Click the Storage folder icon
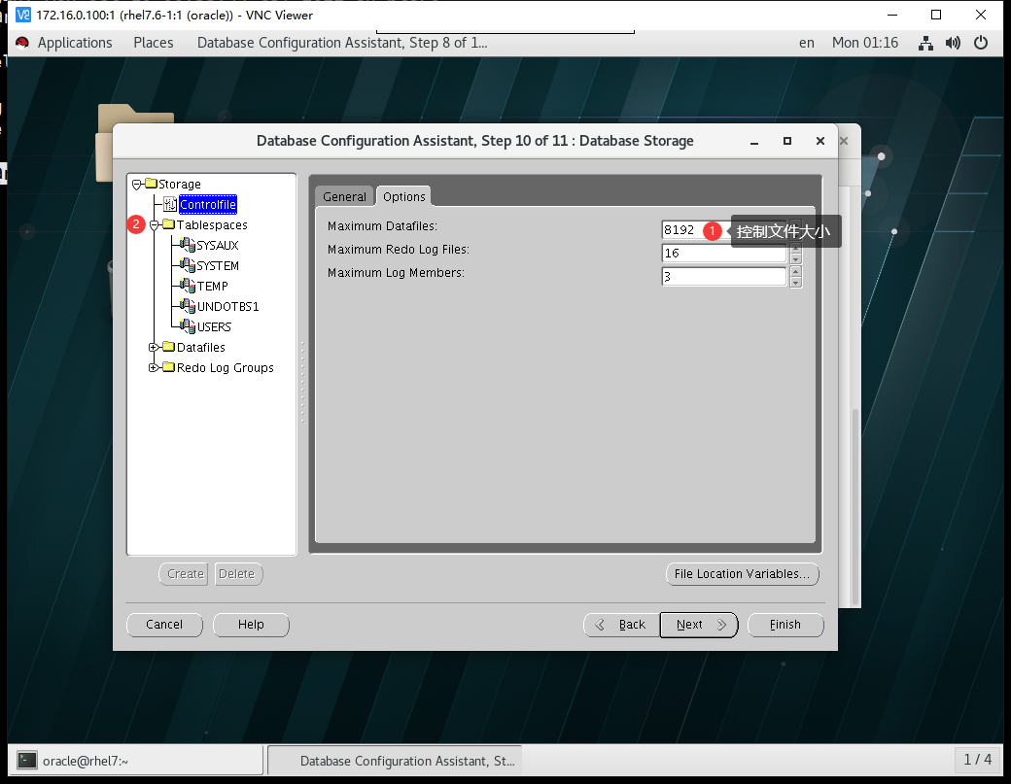This screenshot has width=1011, height=784. pos(152,184)
